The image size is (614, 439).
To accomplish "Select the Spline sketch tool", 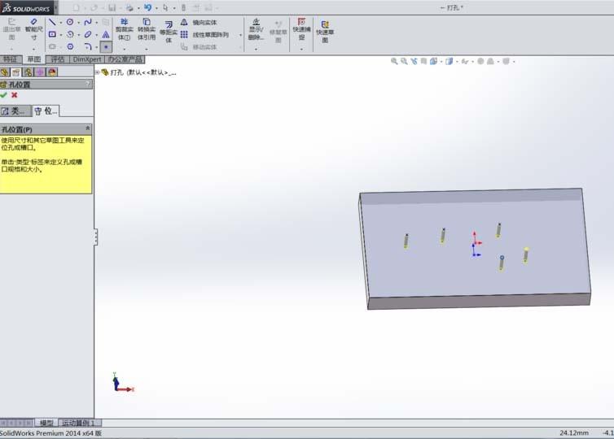I will coord(88,22).
